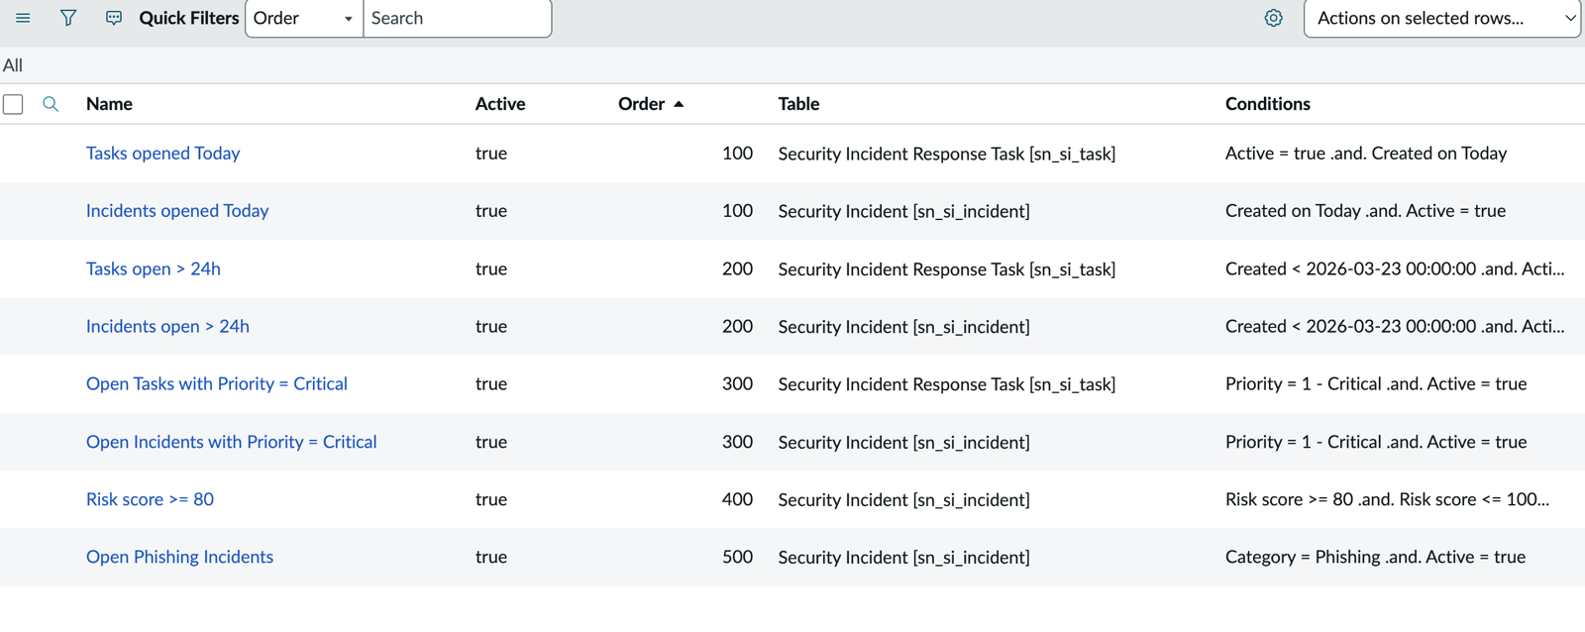
Task: Open the Order search field dropdown
Action: [304, 18]
